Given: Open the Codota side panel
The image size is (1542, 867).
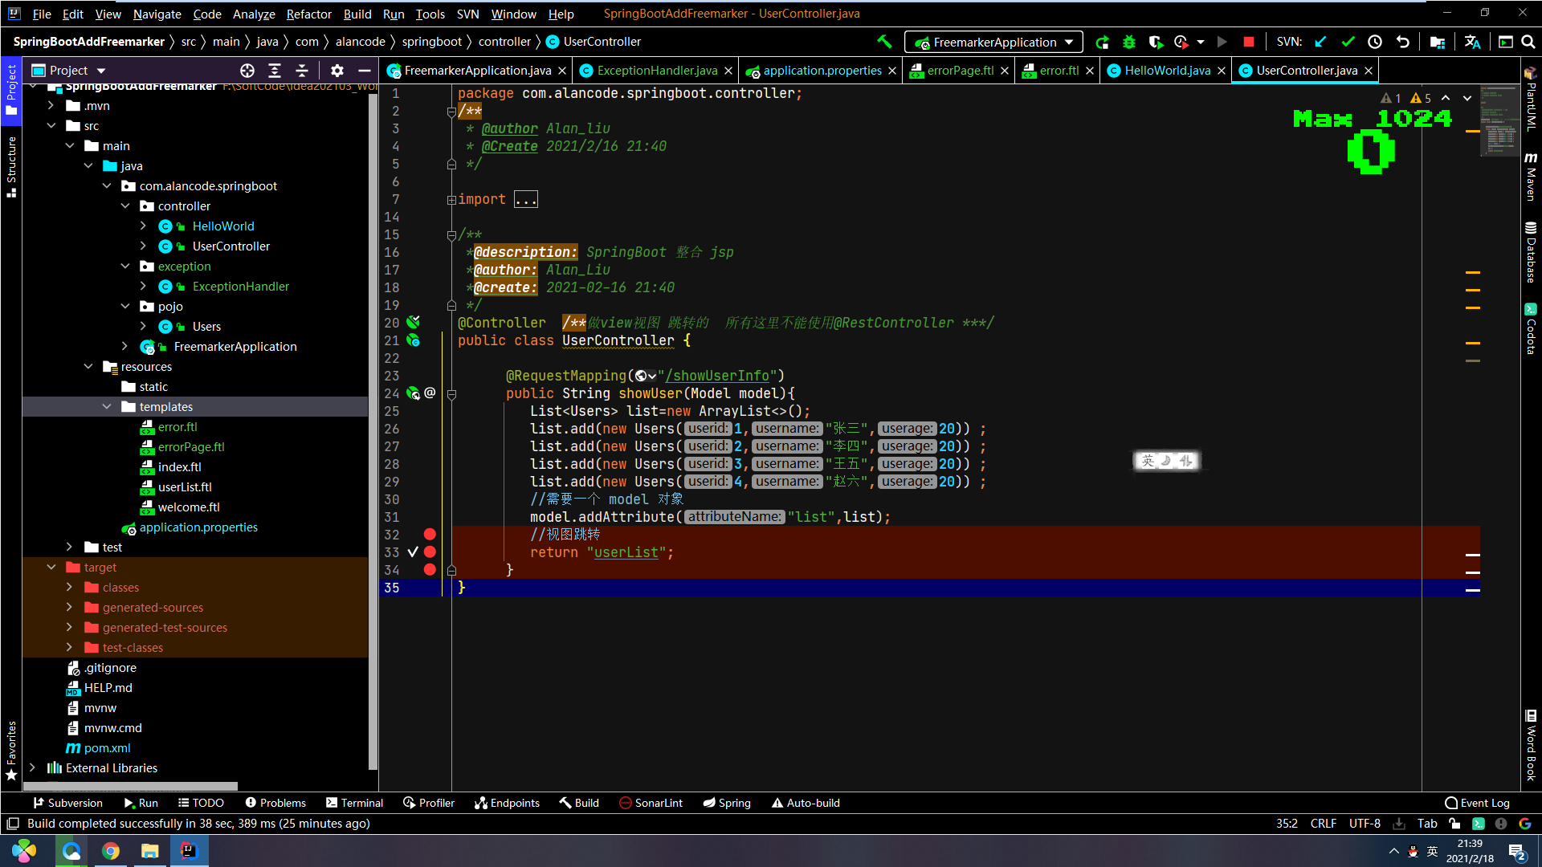Looking at the screenshot, I should tap(1531, 328).
